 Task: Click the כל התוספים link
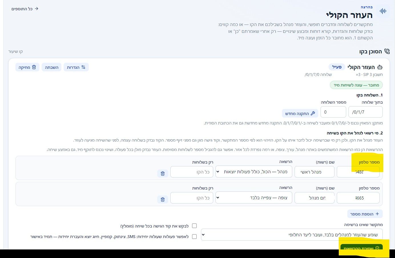[x=25, y=9]
